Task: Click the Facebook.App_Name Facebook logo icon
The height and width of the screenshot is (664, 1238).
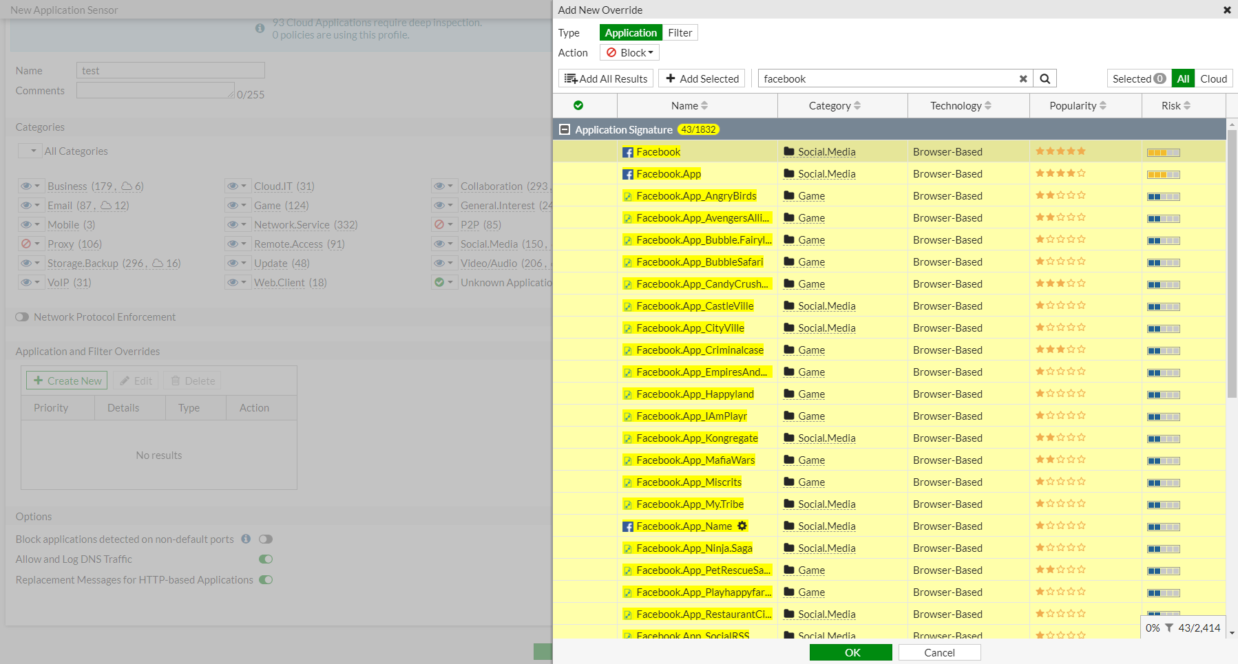Action: [x=628, y=526]
